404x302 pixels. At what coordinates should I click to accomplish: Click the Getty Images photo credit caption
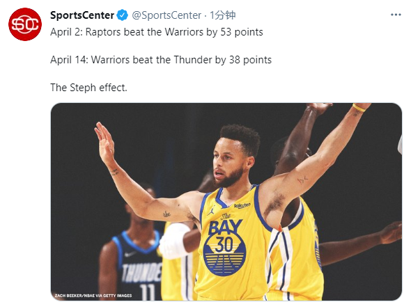[x=93, y=296]
